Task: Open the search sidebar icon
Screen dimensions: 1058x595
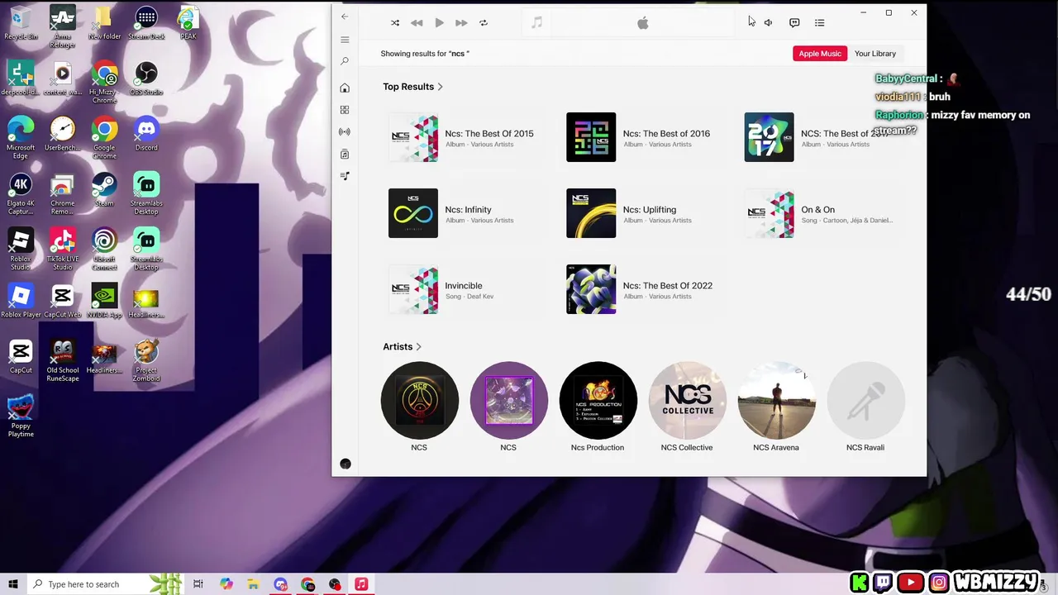Action: click(345, 61)
